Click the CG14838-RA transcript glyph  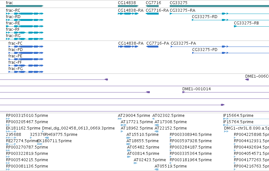(x=128, y=14)
